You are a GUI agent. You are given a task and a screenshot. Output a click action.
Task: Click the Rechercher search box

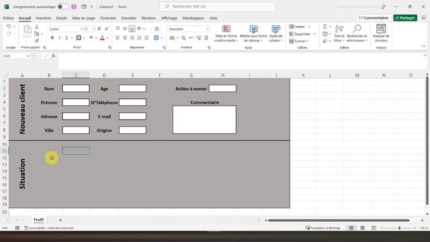point(217,7)
